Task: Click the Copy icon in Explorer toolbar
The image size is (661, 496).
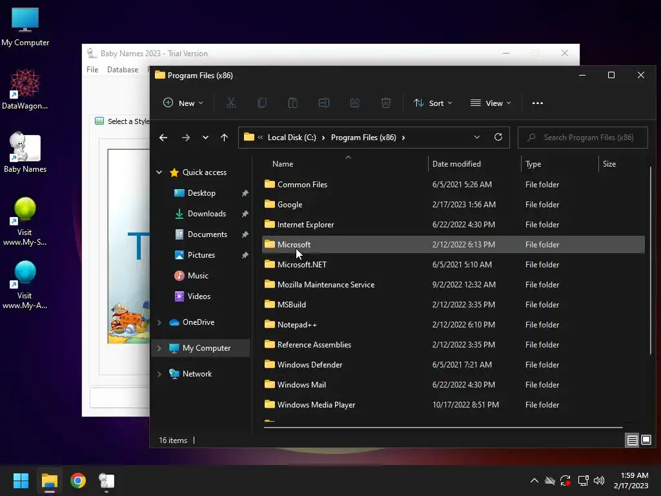Action: tap(262, 103)
